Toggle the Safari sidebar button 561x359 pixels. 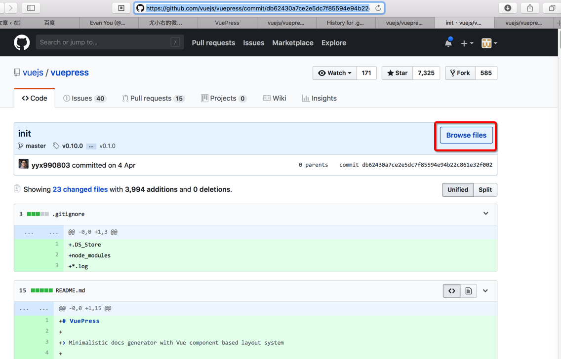31,8
